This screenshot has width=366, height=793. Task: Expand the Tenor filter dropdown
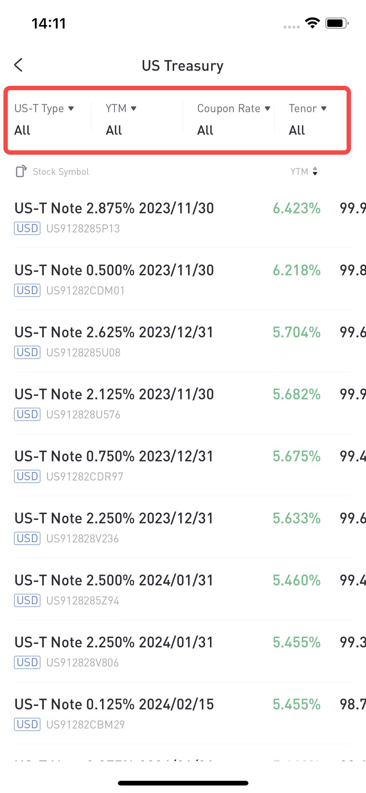(308, 119)
